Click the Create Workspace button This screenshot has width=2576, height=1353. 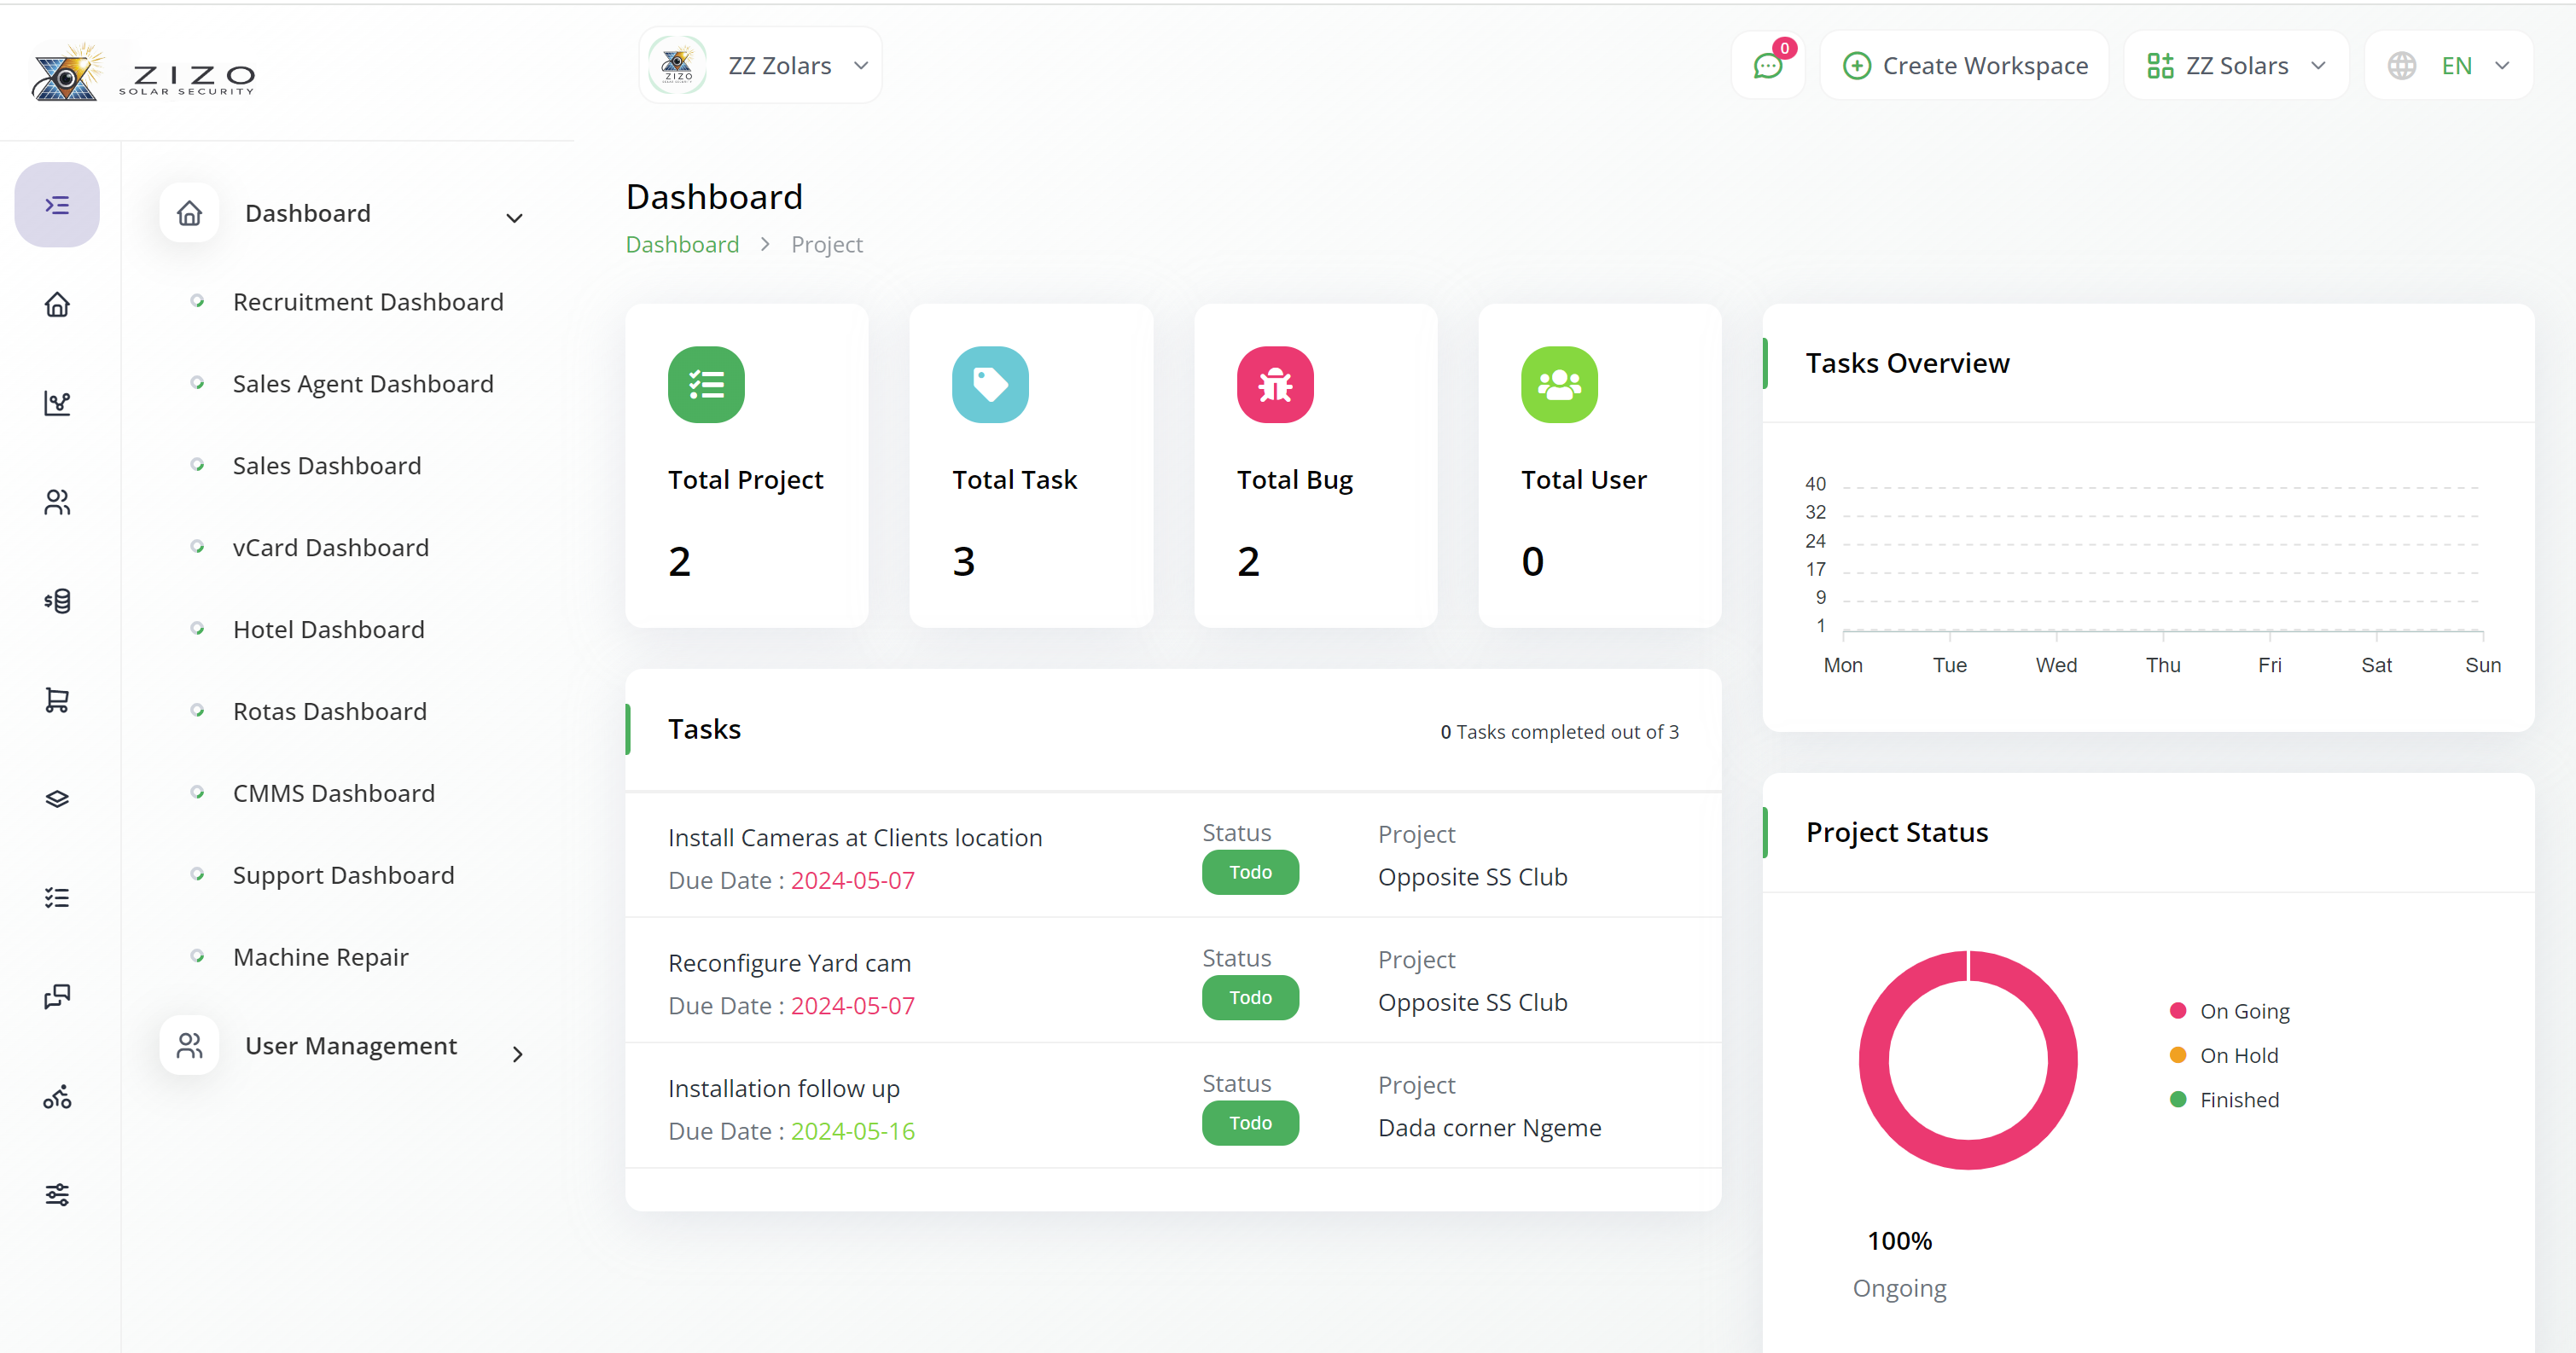[1965, 66]
